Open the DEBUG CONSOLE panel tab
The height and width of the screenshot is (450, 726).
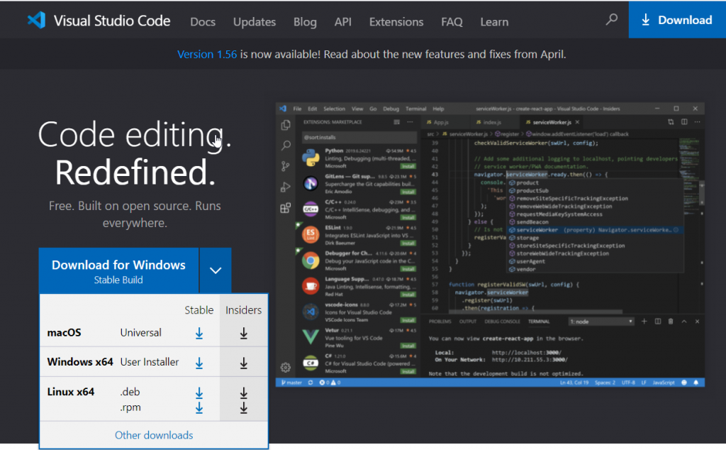click(503, 322)
